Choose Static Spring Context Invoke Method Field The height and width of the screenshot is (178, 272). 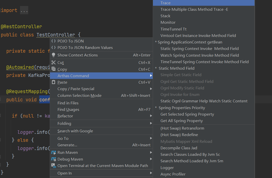point(204,48)
